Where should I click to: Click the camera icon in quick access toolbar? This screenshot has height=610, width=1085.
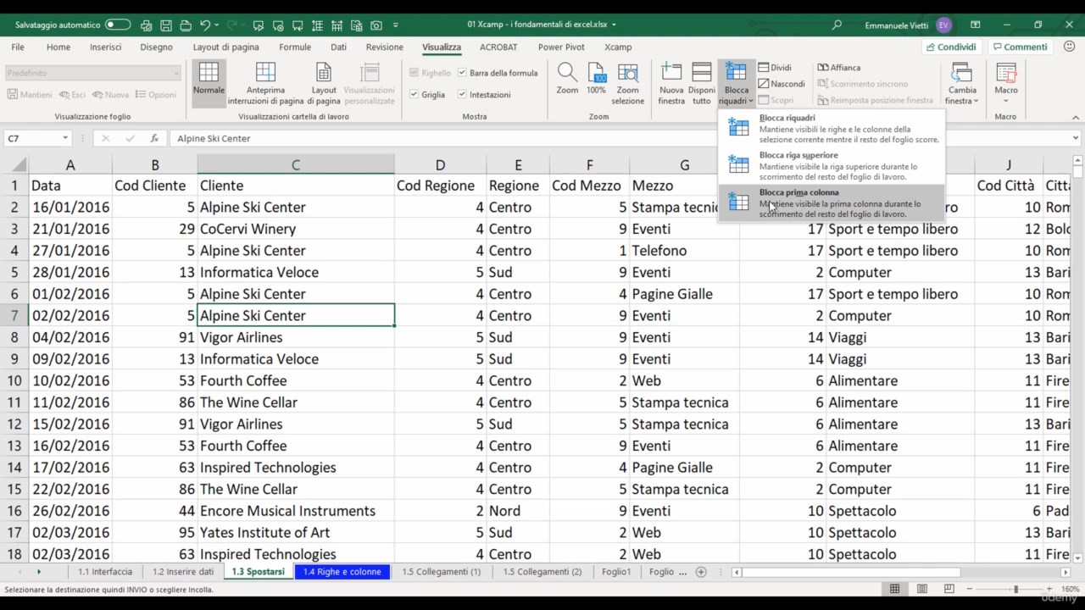[376, 25]
